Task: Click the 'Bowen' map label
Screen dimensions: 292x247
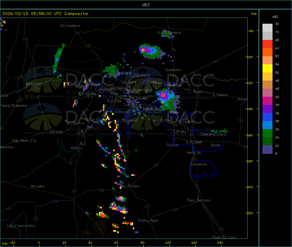Action: [216, 145]
